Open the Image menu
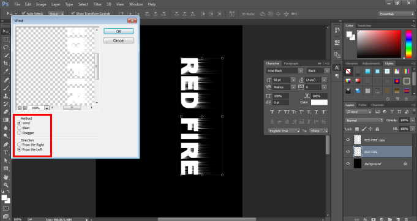Viewport: 417px width, 221px height. [x=41, y=4]
